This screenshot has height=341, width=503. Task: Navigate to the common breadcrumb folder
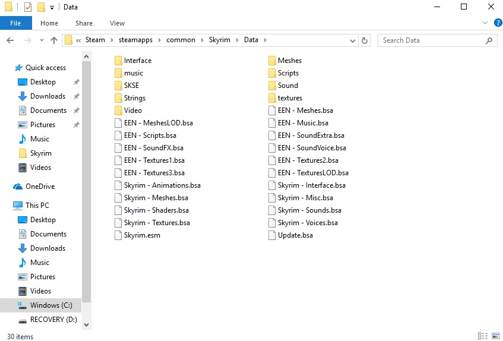click(x=181, y=40)
